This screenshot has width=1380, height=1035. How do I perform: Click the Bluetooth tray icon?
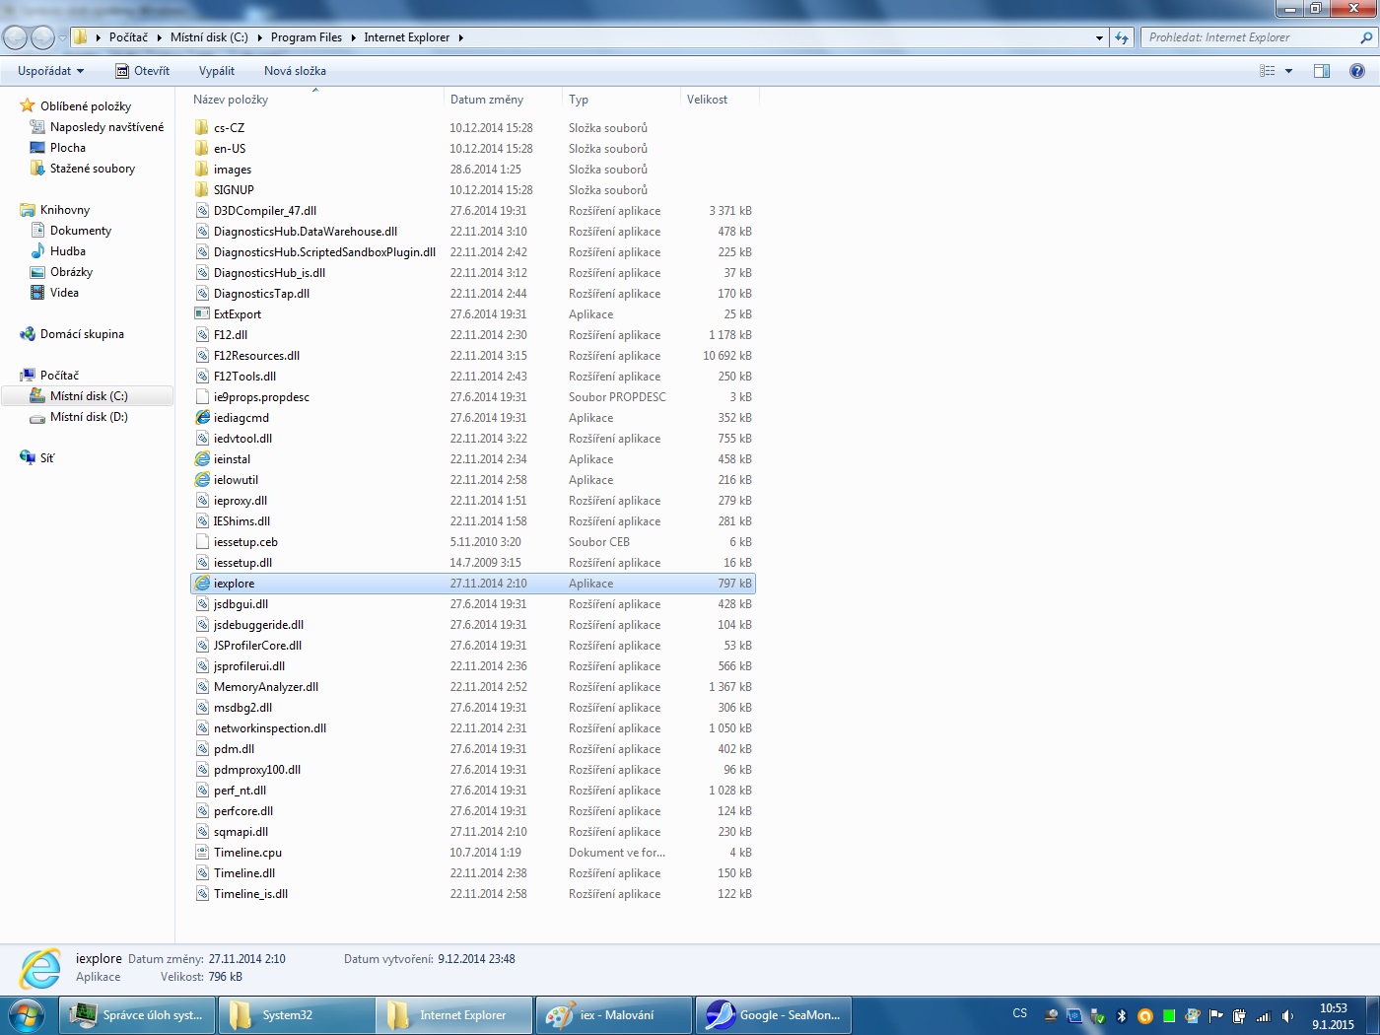click(1121, 1016)
